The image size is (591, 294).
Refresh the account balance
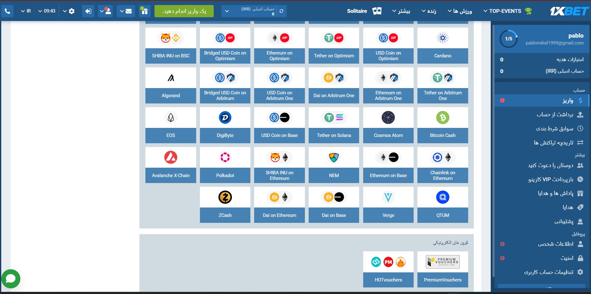pos(281,11)
